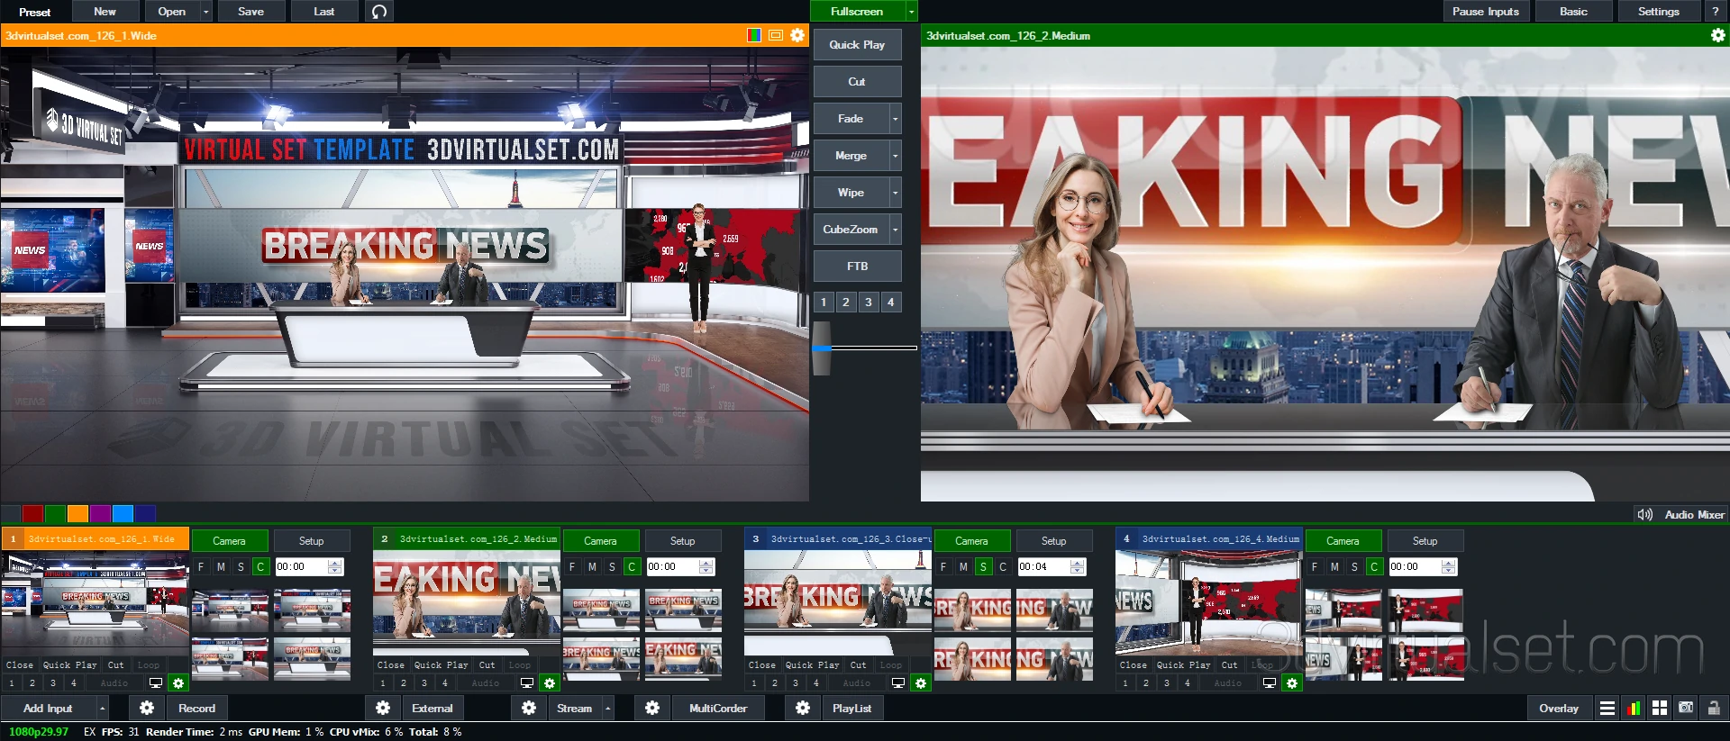Viewport: 1730px width, 741px height.
Task: Click the MultiCorder button
Action: pos(718,709)
